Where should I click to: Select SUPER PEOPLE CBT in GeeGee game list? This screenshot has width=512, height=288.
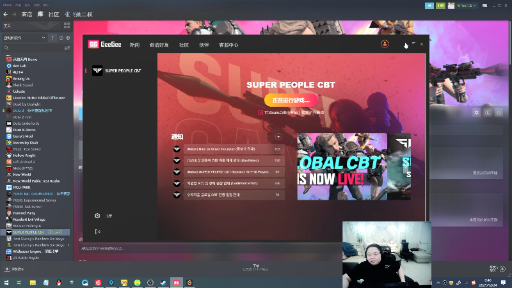pyautogui.click(x=116, y=70)
